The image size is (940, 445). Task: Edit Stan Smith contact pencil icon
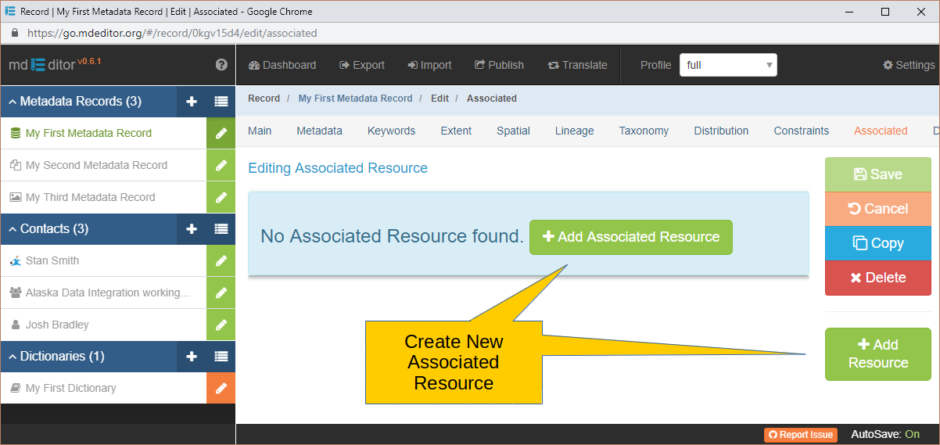coord(221,260)
